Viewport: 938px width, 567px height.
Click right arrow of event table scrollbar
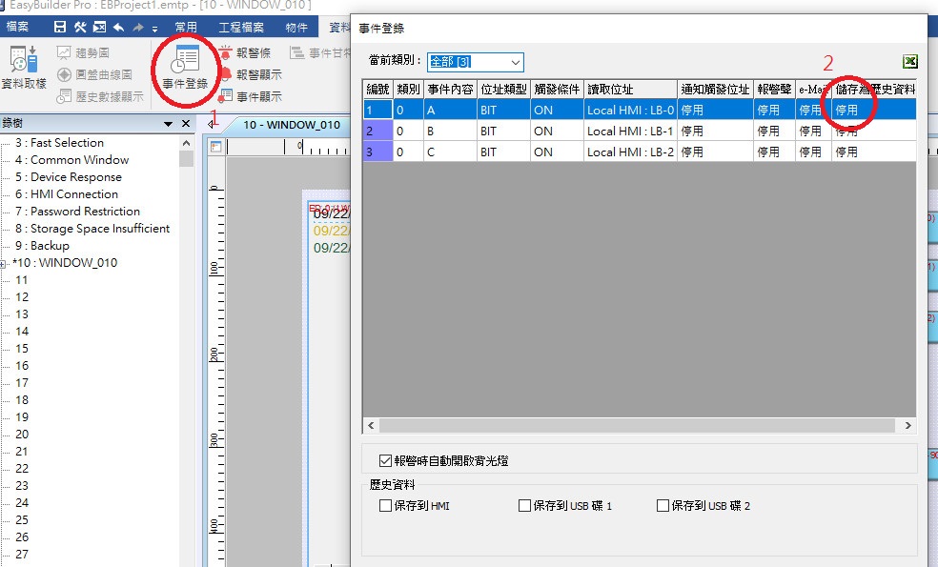(908, 426)
